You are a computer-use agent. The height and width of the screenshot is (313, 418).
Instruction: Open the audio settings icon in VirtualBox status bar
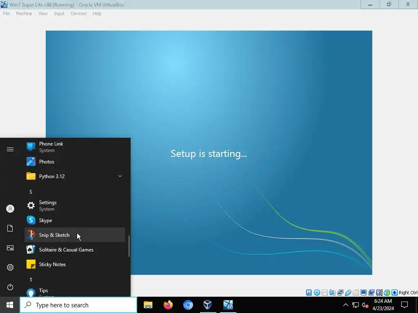coord(332,293)
